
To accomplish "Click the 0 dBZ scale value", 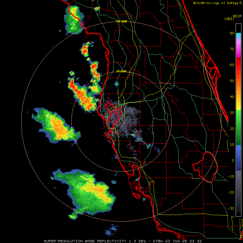I will 233,161.
